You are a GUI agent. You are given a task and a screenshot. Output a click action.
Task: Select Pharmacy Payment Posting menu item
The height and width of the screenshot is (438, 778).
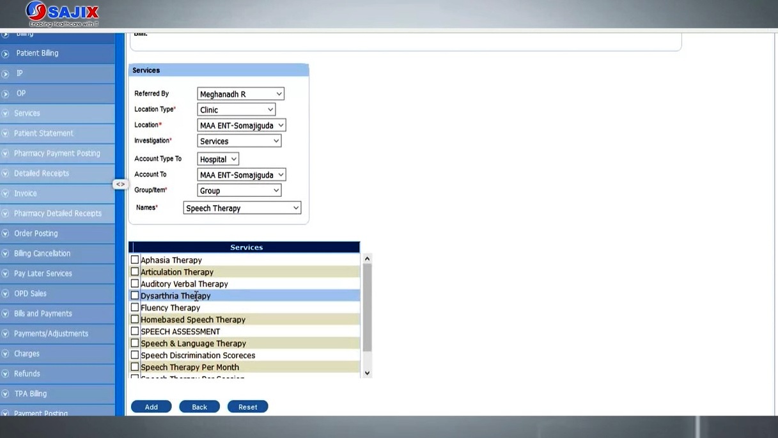point(57,153)
